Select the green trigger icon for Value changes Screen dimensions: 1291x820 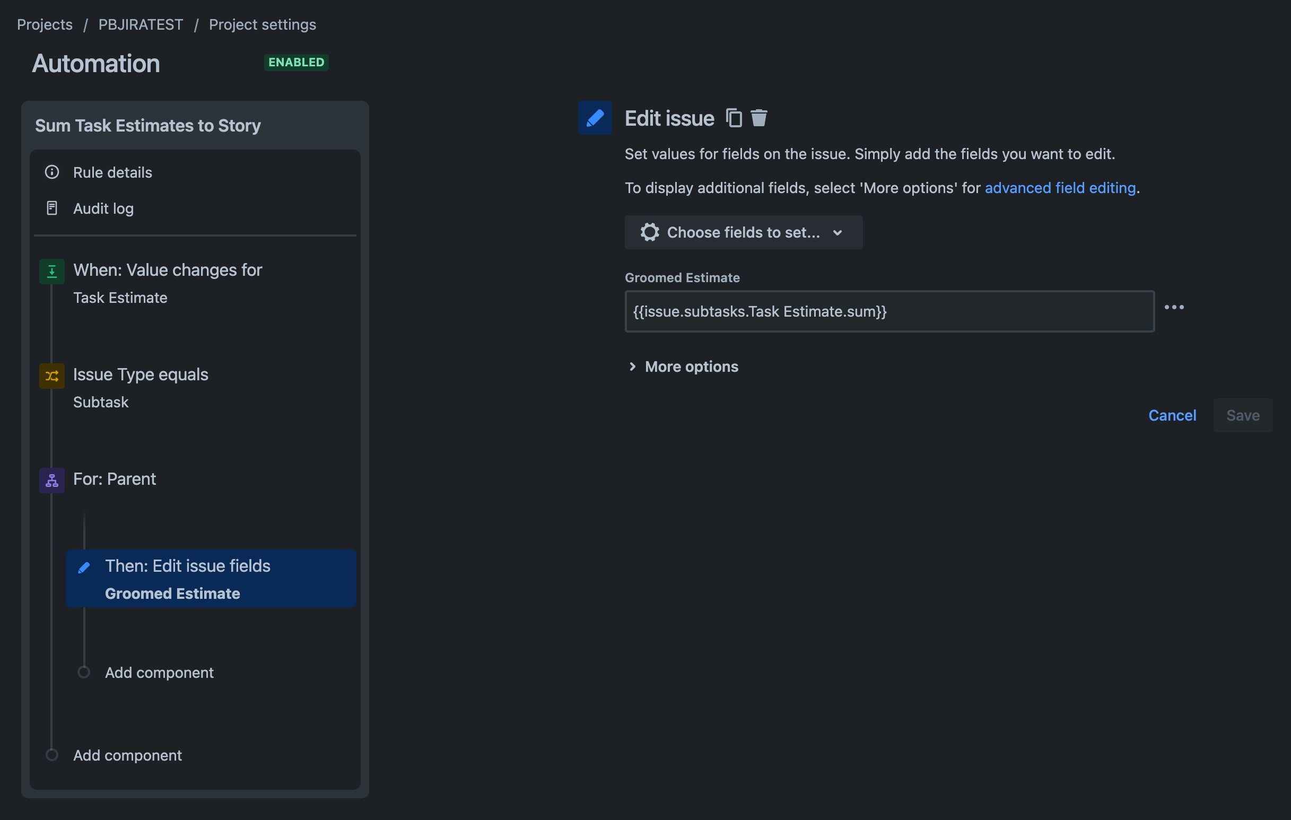[x=52, y=271]
